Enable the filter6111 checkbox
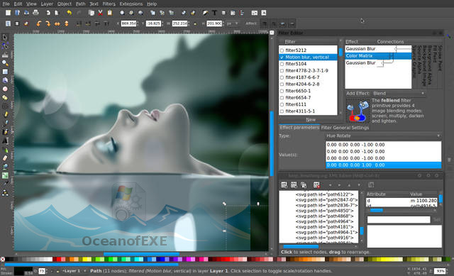 282,104
